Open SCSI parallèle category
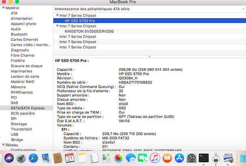The width and height of the screenshot is (246, 166). coord(23,113)
